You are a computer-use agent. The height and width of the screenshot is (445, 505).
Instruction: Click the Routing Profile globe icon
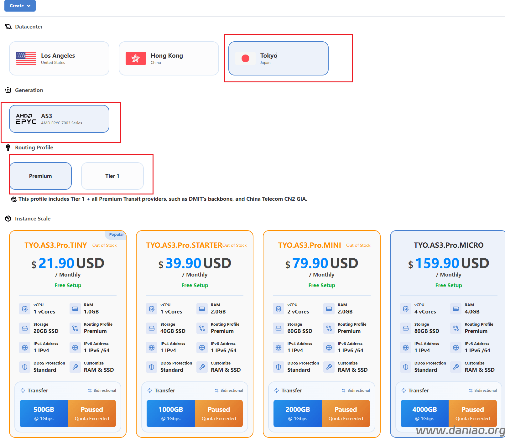8,147
